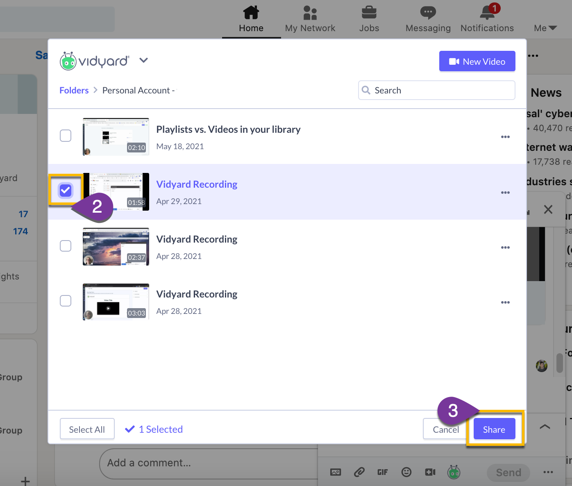Open more options for Playlists vs. Videos
Screen dimensions: 572x486
[x=506, y=137]
